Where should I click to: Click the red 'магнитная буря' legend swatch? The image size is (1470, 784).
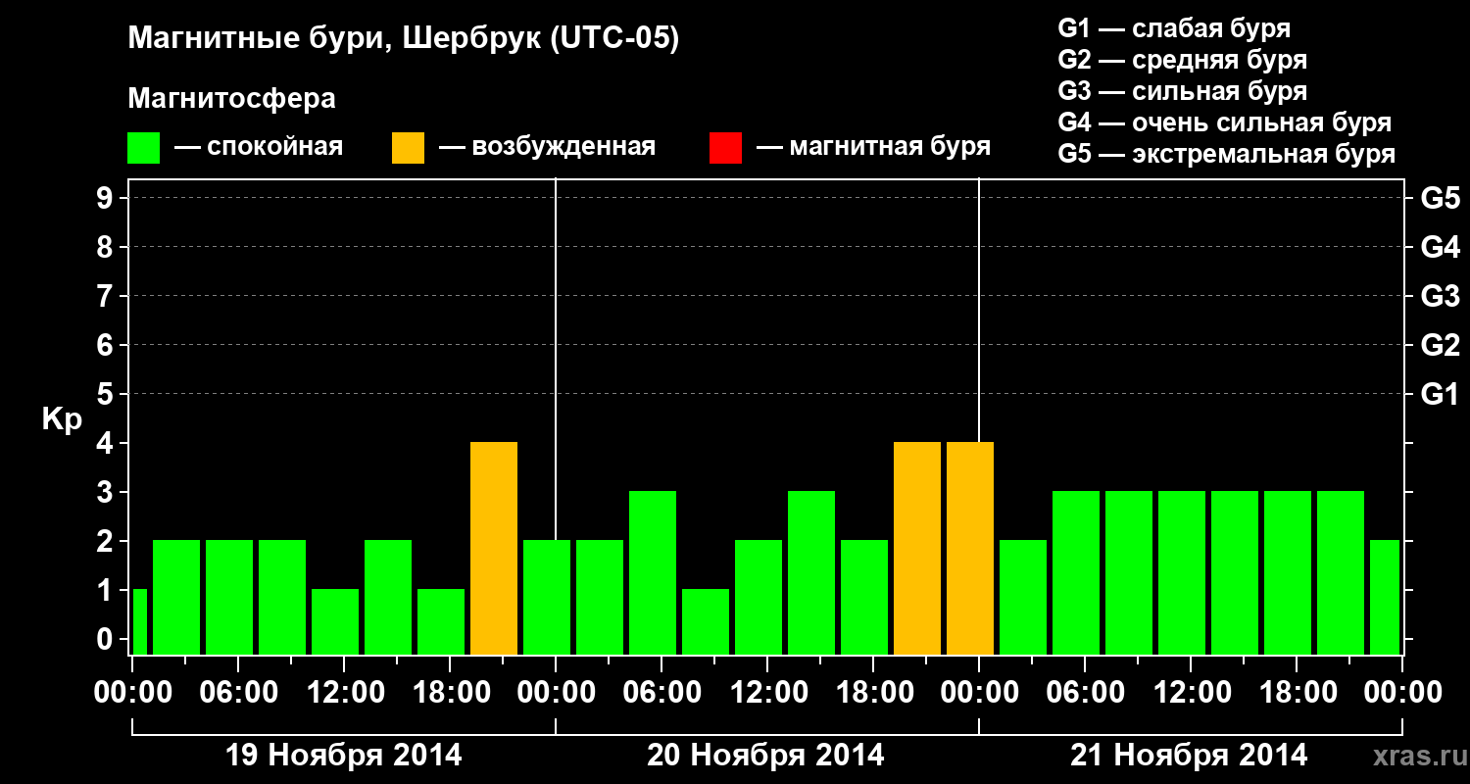[x=725, y=148]
